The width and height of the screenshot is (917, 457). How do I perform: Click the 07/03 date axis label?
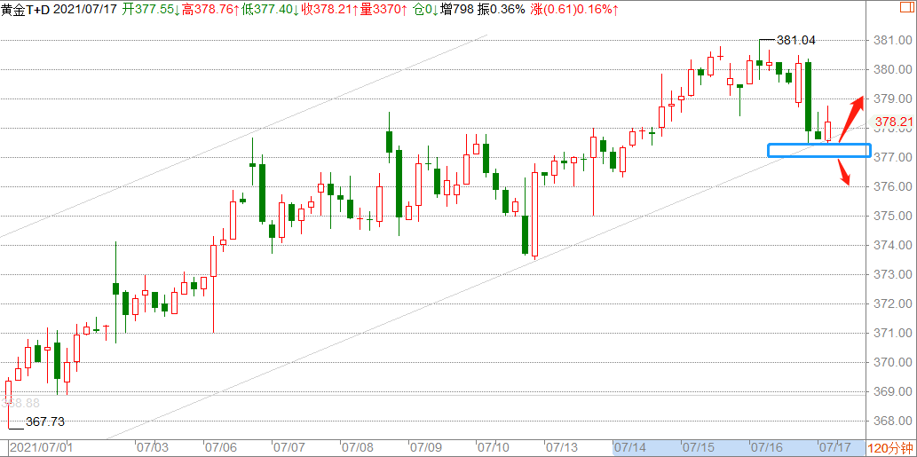[x=152, y=448]
